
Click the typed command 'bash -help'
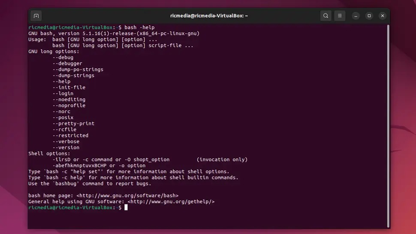139,27
